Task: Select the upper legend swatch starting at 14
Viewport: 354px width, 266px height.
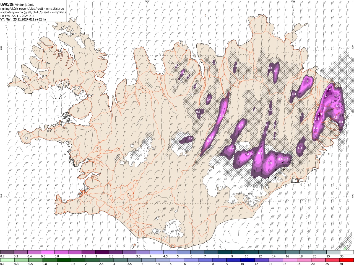Action: click(279, 252)
